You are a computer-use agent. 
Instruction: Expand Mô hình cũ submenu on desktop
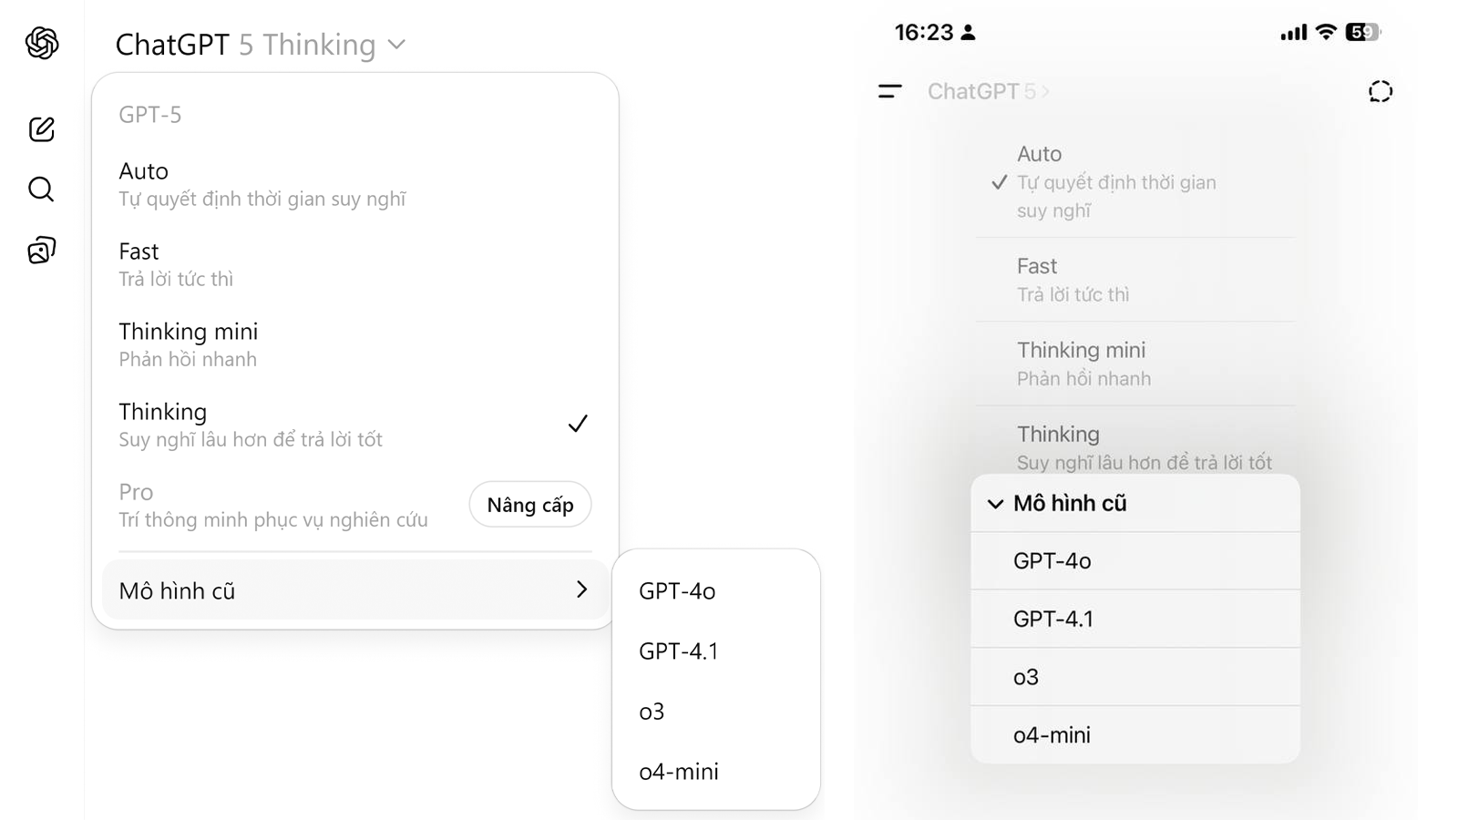pos(355,590)
